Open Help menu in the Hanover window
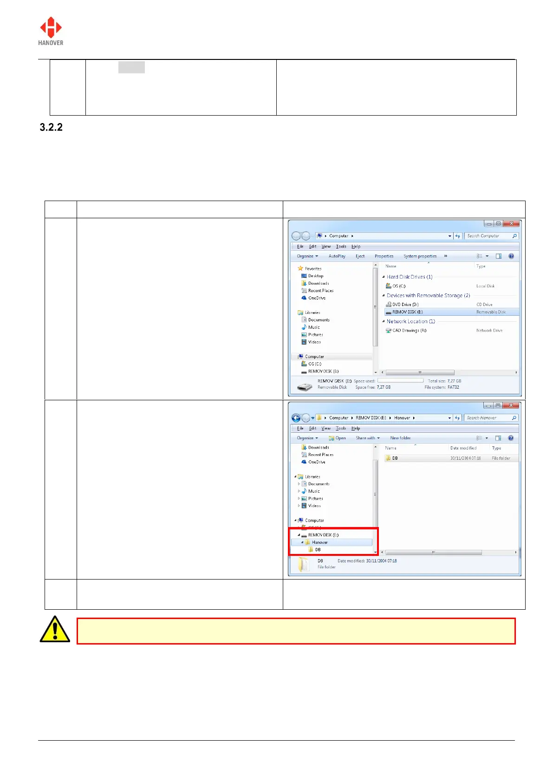 (x=356, y=428)
